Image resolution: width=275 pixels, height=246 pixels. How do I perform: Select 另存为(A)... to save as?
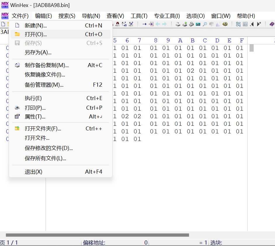coord(38,53)
